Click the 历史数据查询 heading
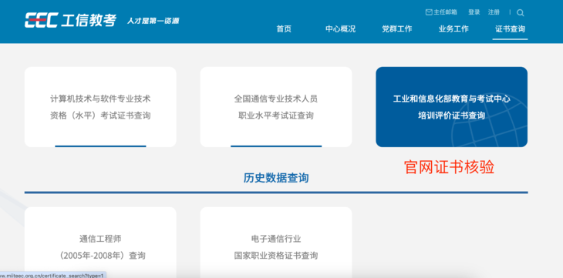Screen dimensions: 563x278 click(276, 178)
